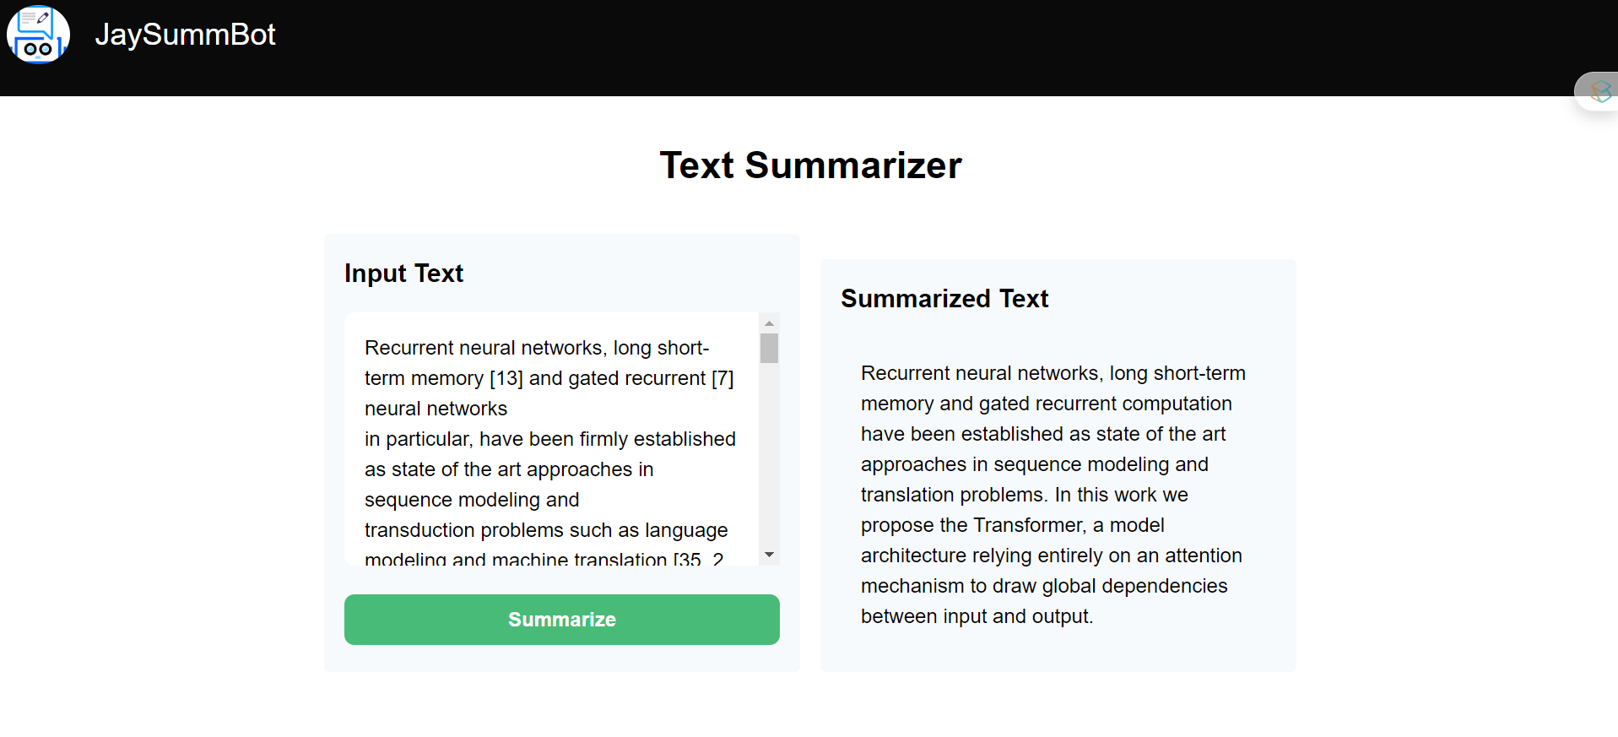
Task: Click the word "Transformer" in the summary
Action: pyautogui.click(x=1029, y=525)
